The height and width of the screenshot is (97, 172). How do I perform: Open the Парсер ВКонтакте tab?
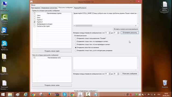pyautogui.click(x=80, y=8)
